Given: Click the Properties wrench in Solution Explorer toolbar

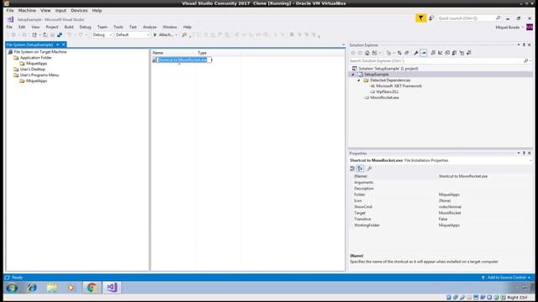Looking at the screenshot, I should pyautogui.click(x=416, y=53).
